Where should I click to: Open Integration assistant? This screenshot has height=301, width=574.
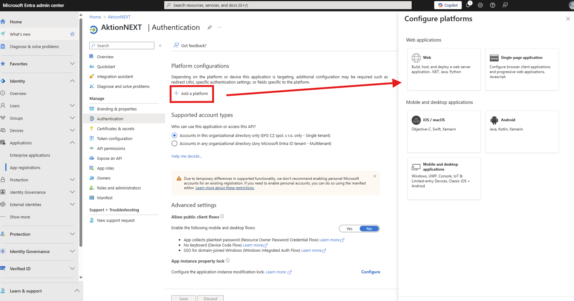(115, 77)
